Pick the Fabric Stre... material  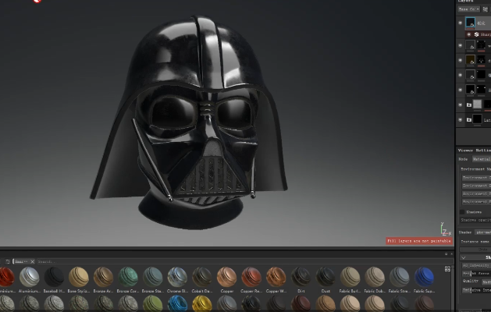(x=399, y=277)
